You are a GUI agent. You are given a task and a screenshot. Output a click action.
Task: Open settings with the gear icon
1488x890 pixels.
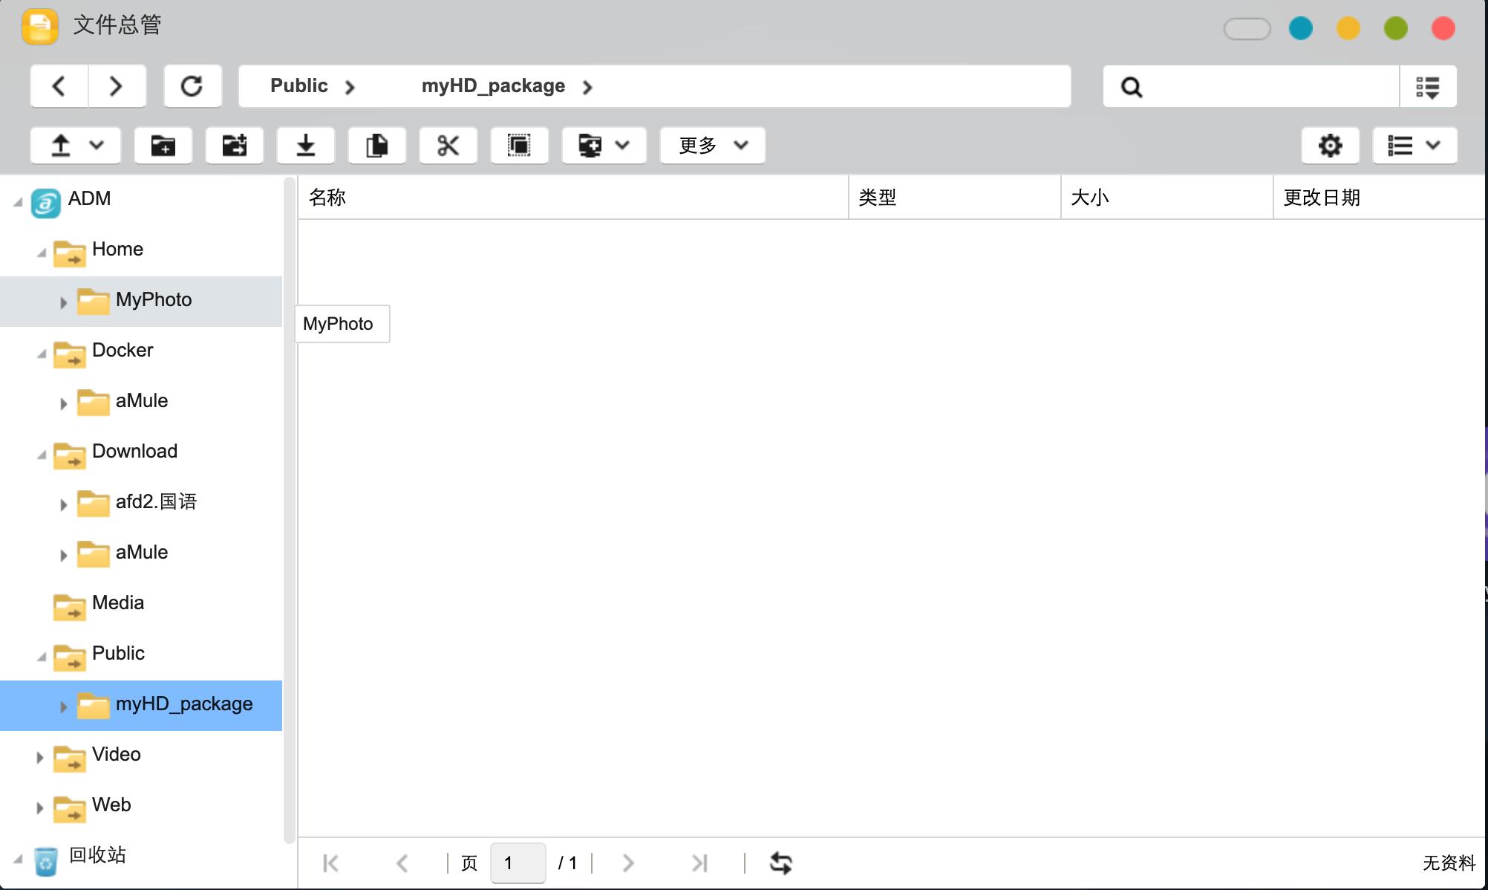click(1330, 145)
